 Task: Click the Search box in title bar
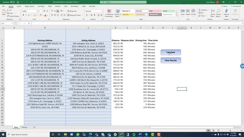pyautogui.click(x=123, y=2)
